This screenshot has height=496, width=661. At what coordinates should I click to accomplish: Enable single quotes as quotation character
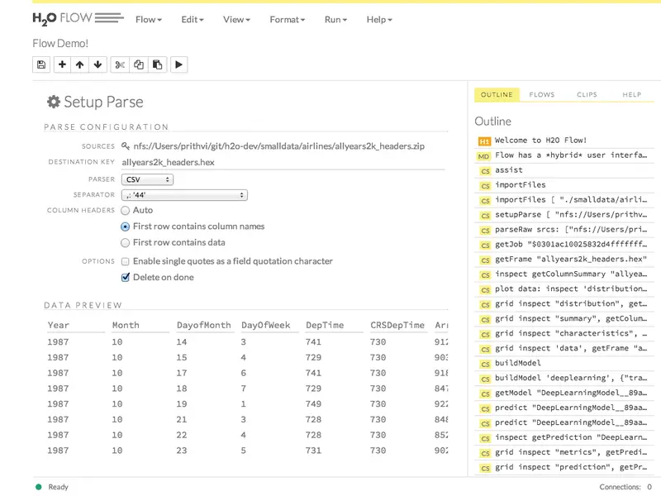coord(126,261)
